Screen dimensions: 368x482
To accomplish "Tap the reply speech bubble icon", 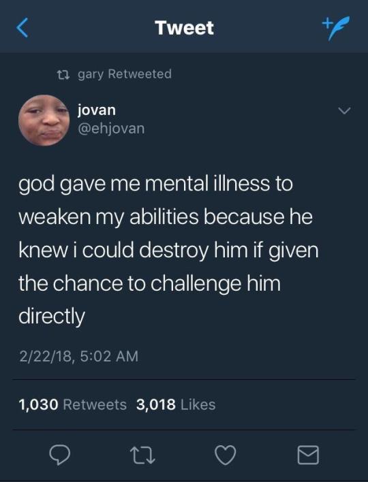I will pos(60,455).
